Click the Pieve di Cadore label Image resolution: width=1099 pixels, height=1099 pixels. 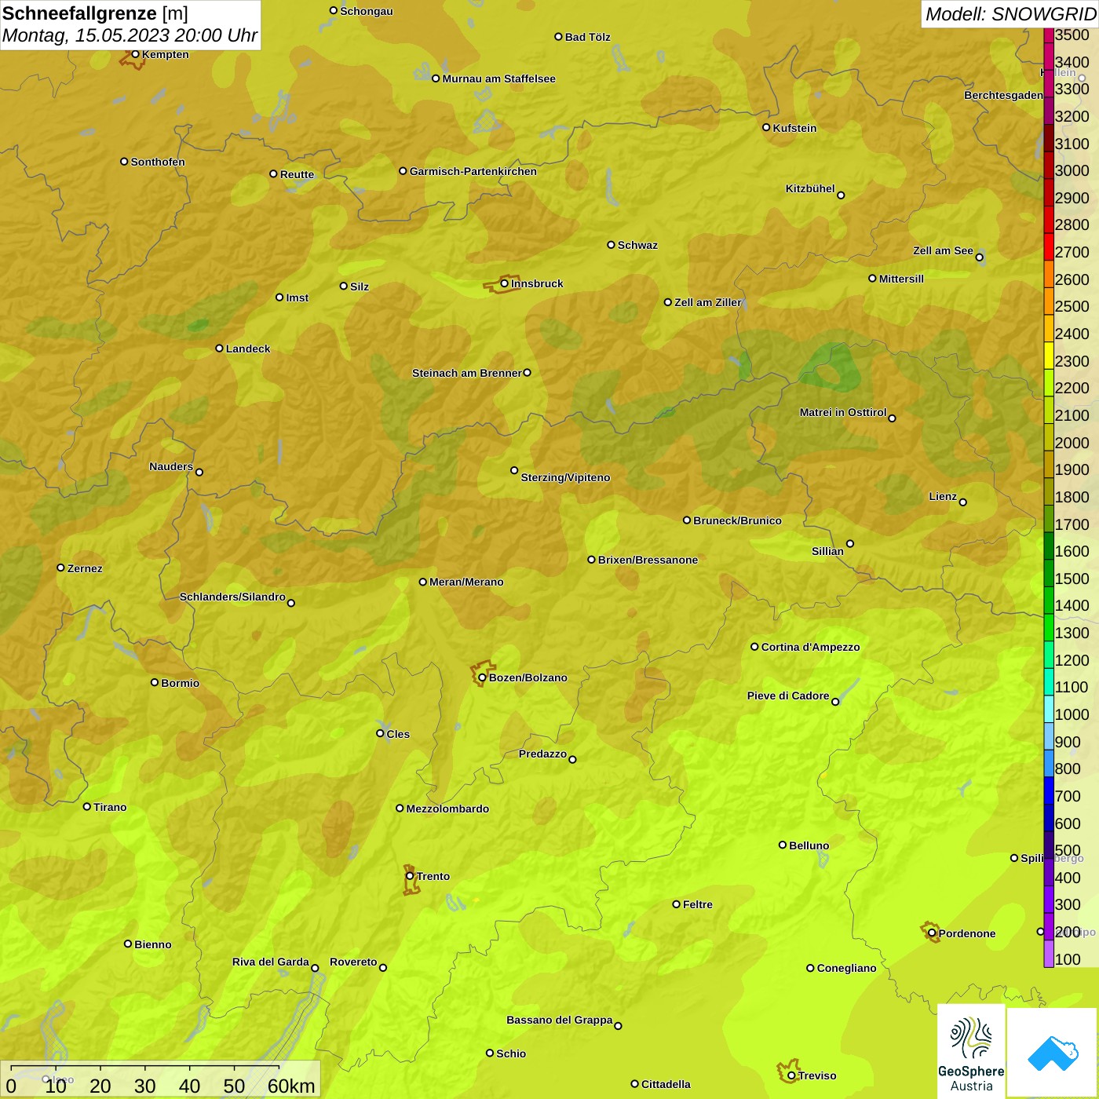tap(788, 696)
